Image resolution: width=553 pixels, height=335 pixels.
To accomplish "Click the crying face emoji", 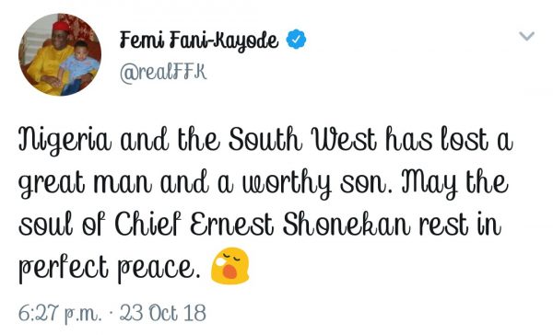I will pos(229,266).
